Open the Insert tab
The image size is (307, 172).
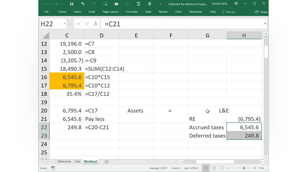pyautogui.click(x=77, y=12)
